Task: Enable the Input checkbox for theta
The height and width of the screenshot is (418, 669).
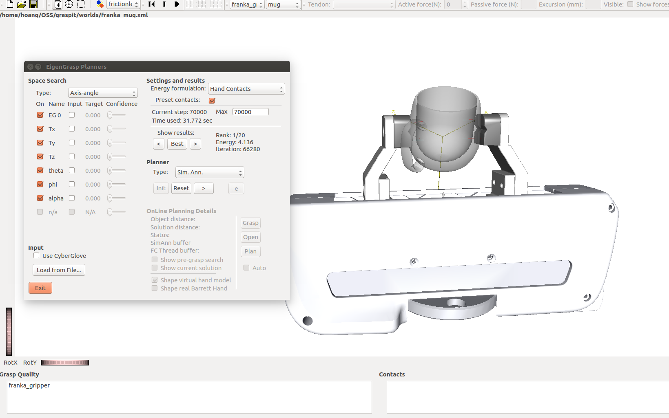Action: tap(72, 170)
